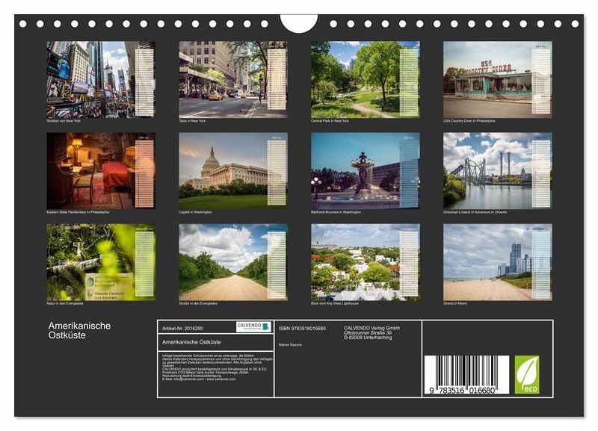Click the Amerikanische Ostküste title at bottom left
This screenshot has height=431, width=598.
(79, 330)
